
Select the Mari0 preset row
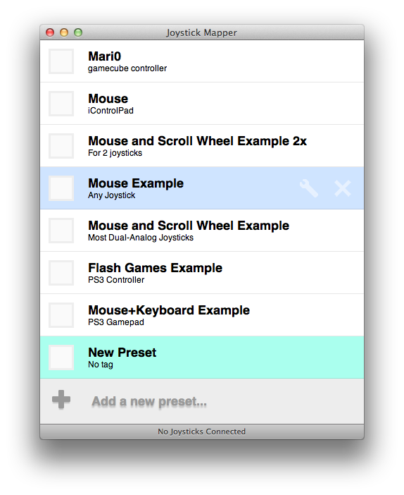pyautogui.click(x=202, y=61)
